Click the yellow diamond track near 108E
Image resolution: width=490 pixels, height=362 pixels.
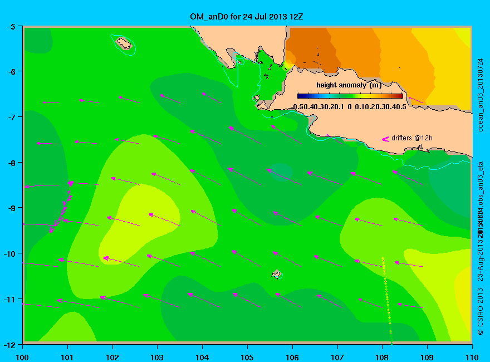coord(387,300)
